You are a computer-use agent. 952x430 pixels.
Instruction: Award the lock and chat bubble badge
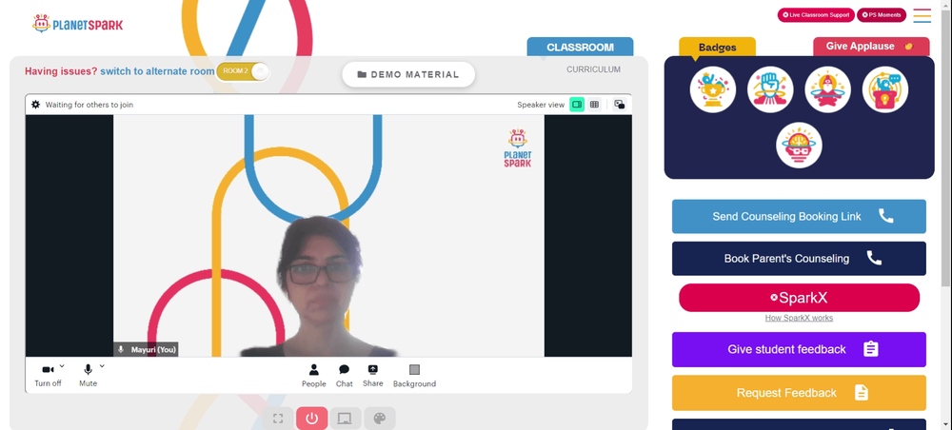click(884, 89)
